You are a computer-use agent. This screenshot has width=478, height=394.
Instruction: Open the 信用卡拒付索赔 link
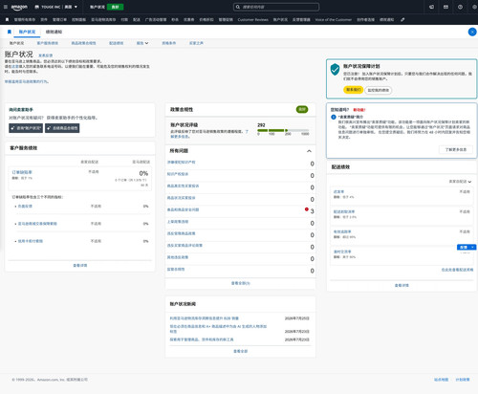[x=31, y=241]
